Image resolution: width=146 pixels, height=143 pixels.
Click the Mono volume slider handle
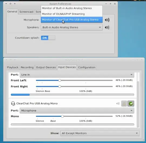click(x=62, y=116)
